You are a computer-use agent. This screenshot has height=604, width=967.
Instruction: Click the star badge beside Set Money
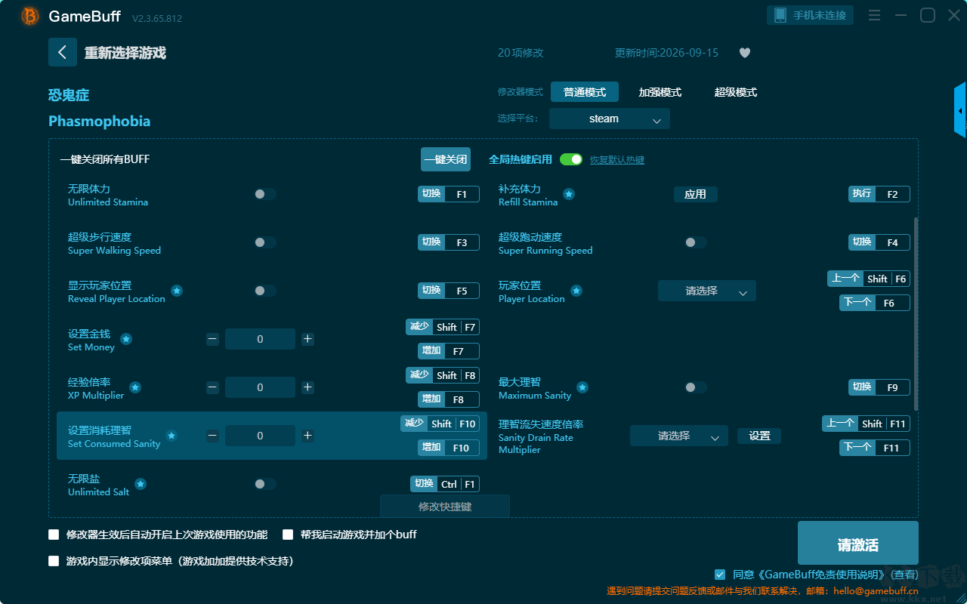pyautogui.click(x=126, y=339)
